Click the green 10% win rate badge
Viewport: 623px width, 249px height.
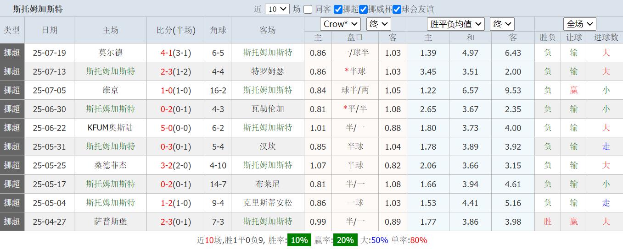(x=299, y=240)
